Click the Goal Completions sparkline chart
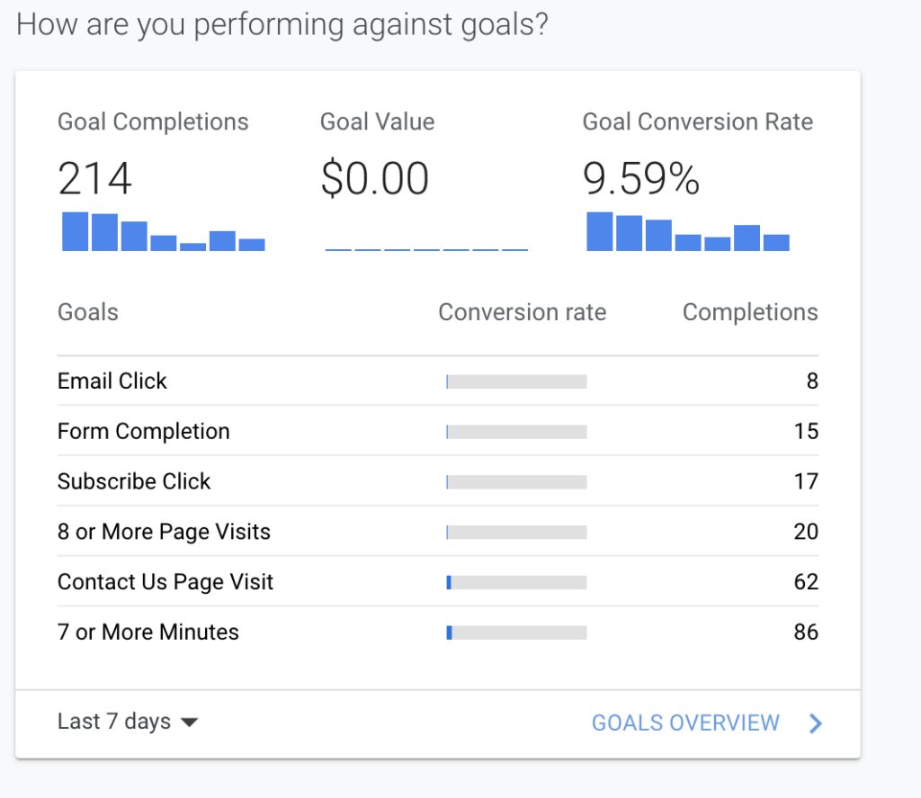The image size is (921, 798). 162,234
